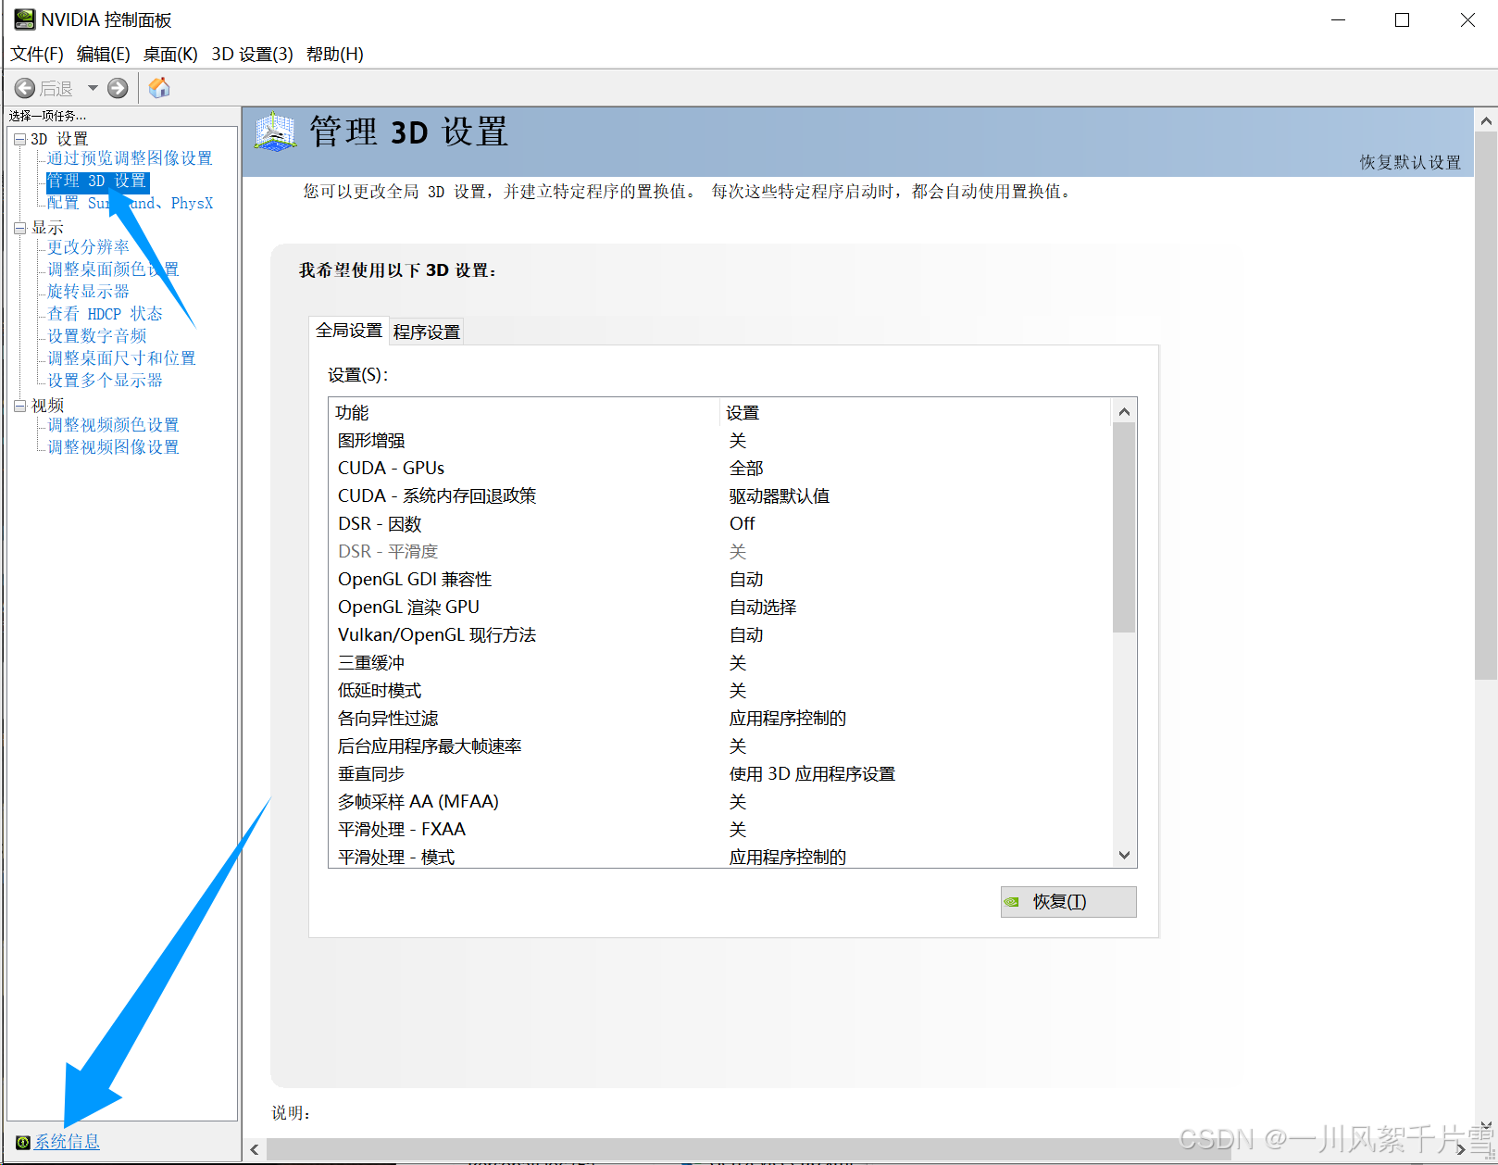The width and height of the screenshot is (1498, 1165).
Task: Select the 三重缓冲 row
Action: (720, 663)
